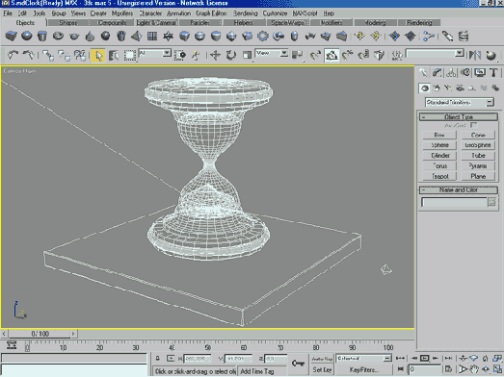Open the Key Filters dialog
The width and height of the screenshot is (504, 377).
(x=363, y=370)
